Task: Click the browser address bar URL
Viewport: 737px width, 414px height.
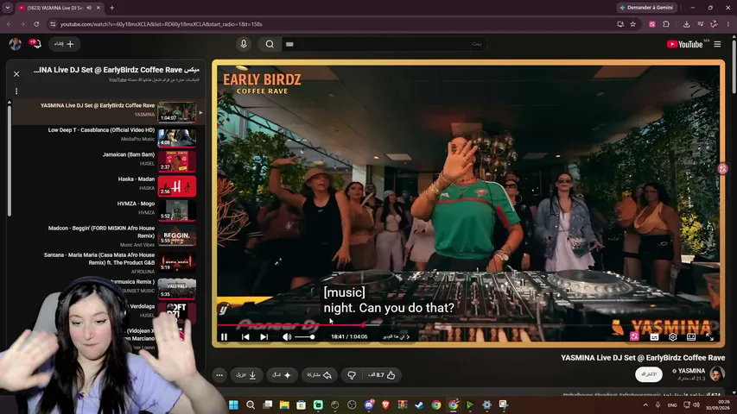Action: point(161,24)
